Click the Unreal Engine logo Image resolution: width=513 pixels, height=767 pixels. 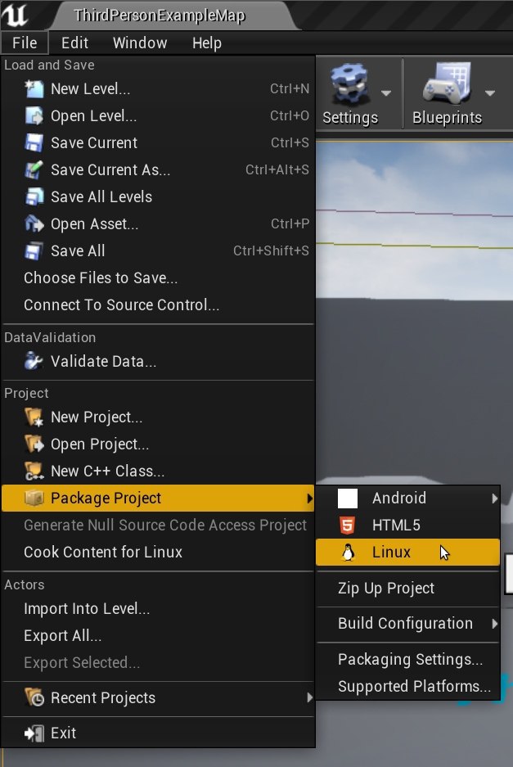click(x=15, y=15)
